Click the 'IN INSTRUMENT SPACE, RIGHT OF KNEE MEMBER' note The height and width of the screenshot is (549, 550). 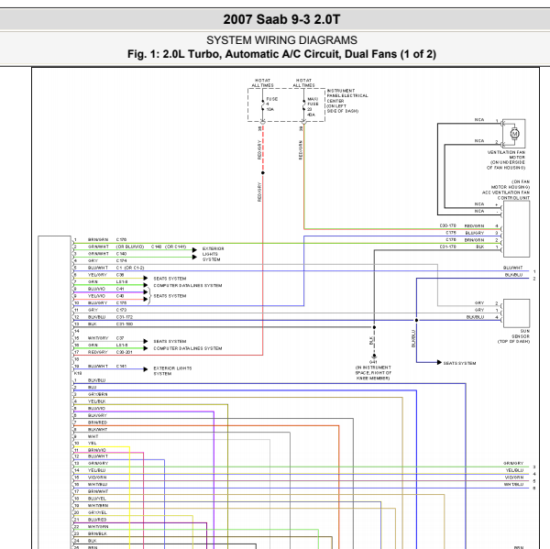[373, 372]
